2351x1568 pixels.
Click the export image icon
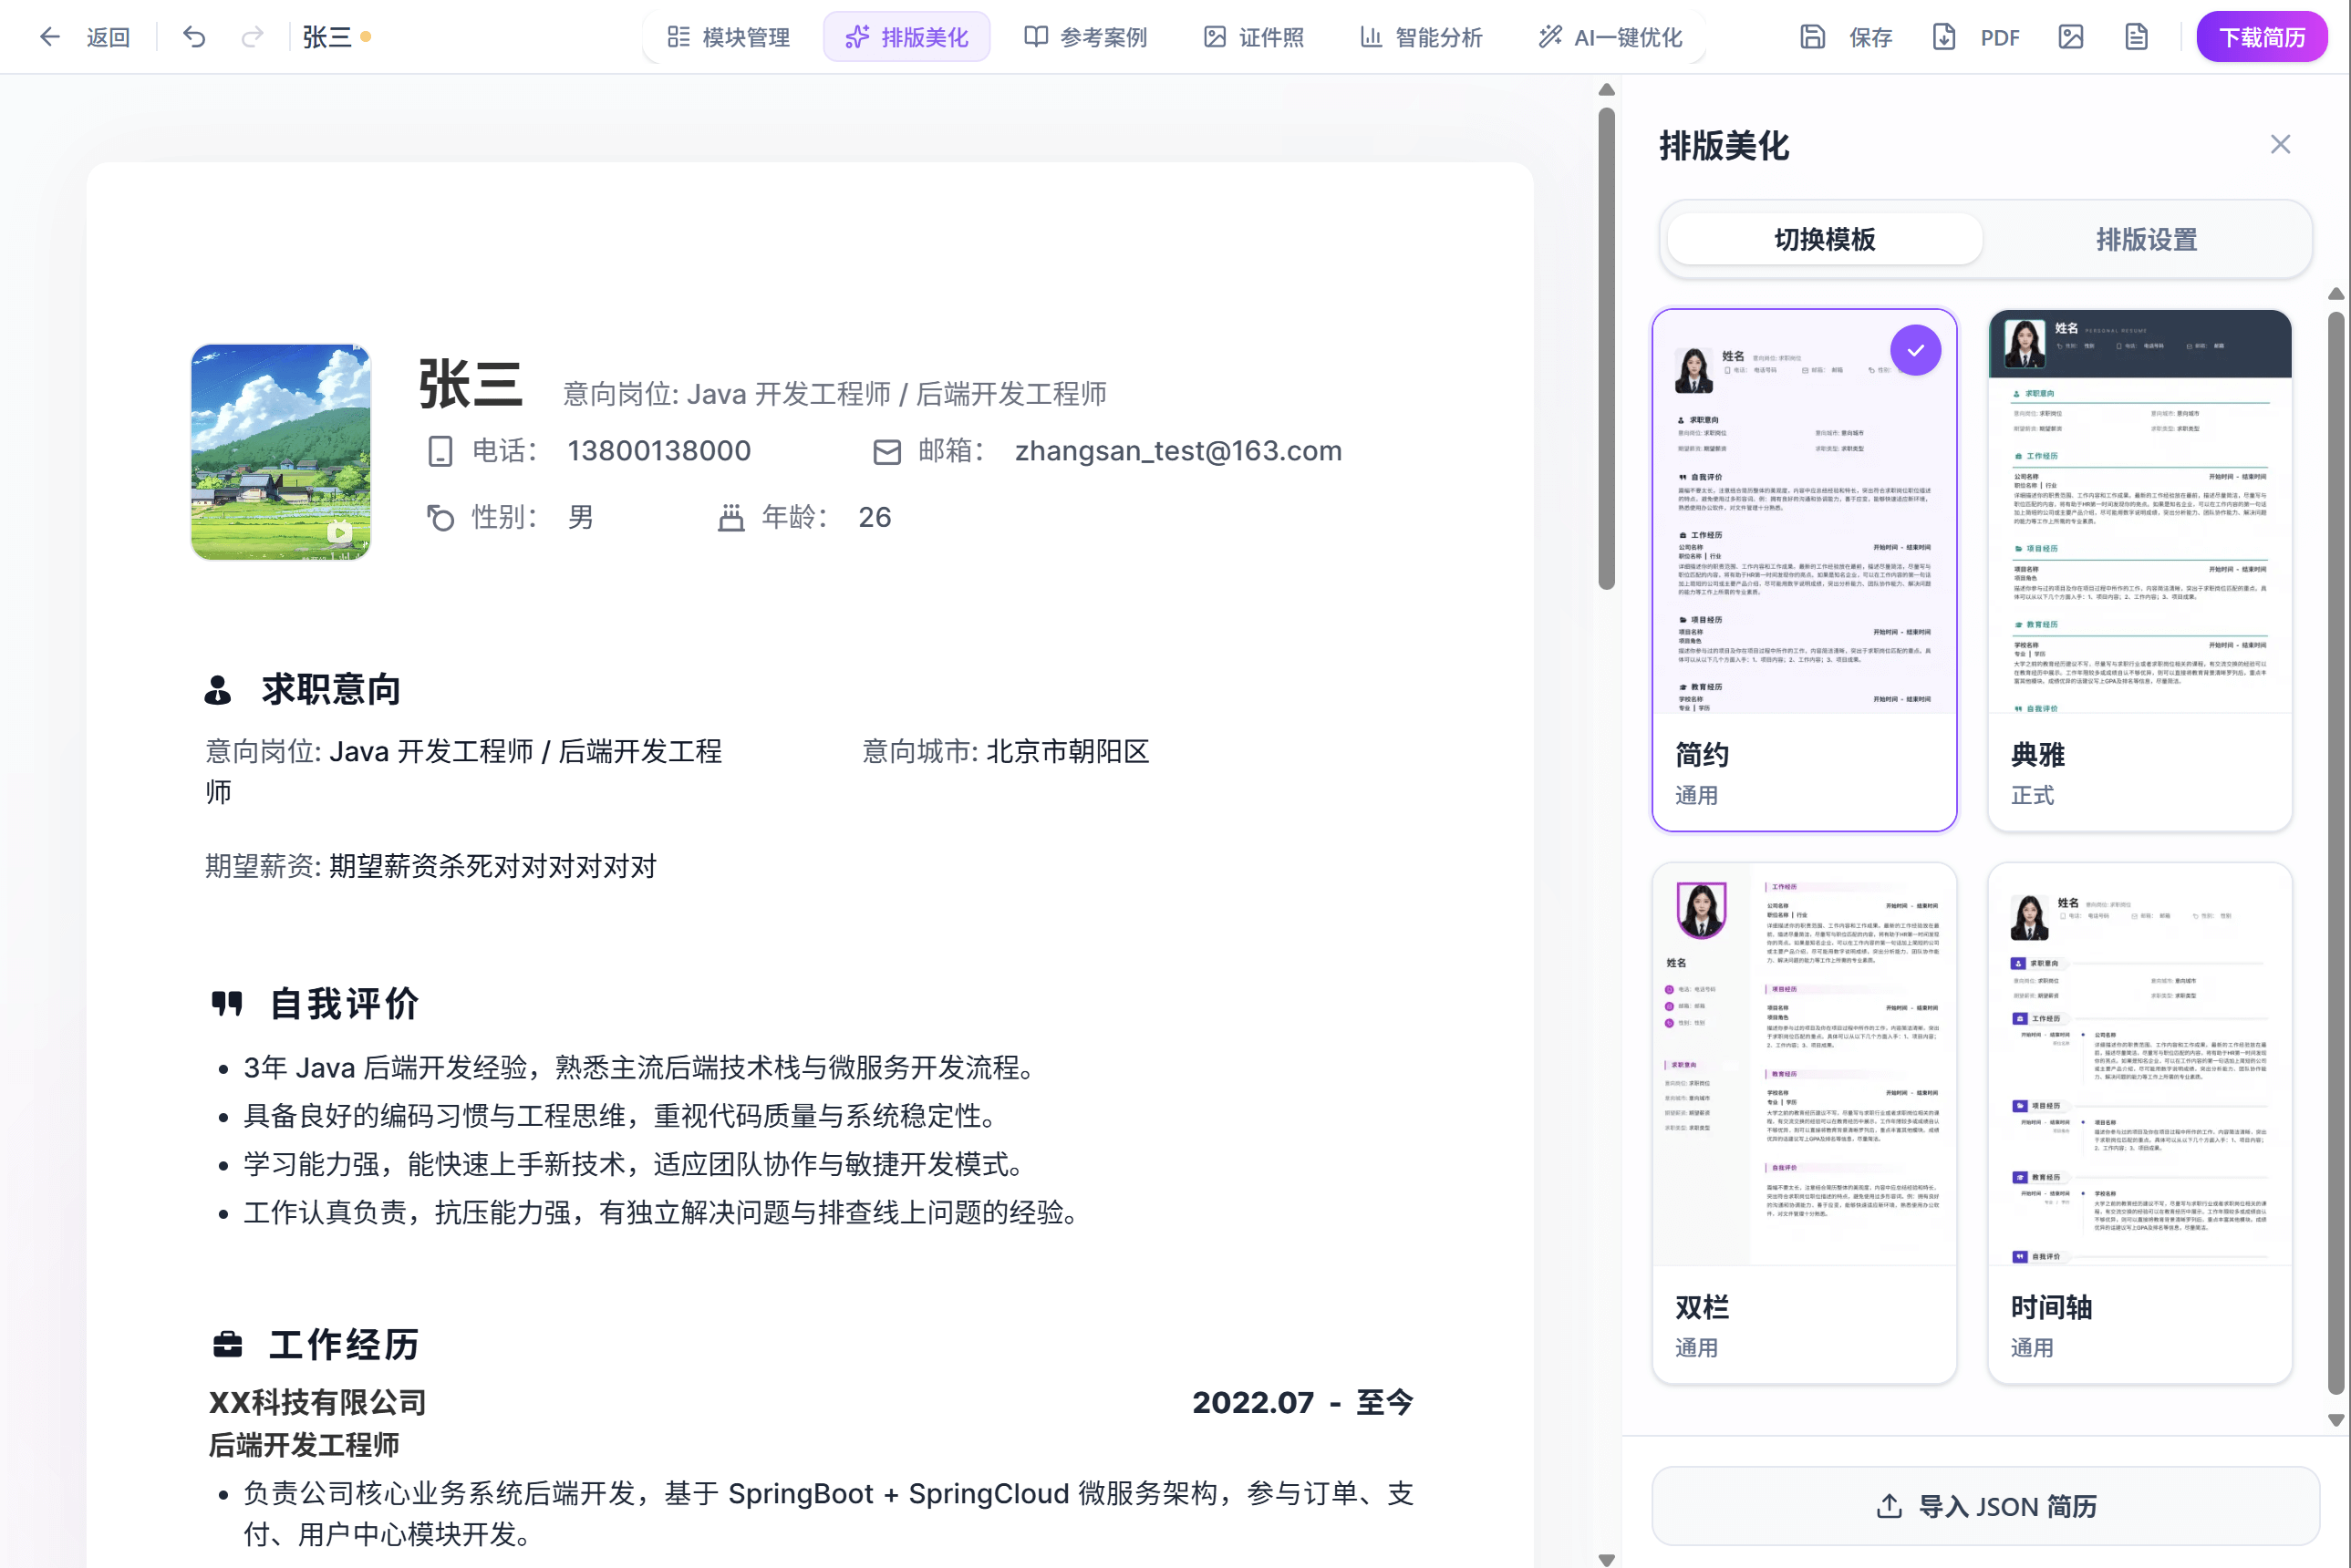(x=2070, y=37)
